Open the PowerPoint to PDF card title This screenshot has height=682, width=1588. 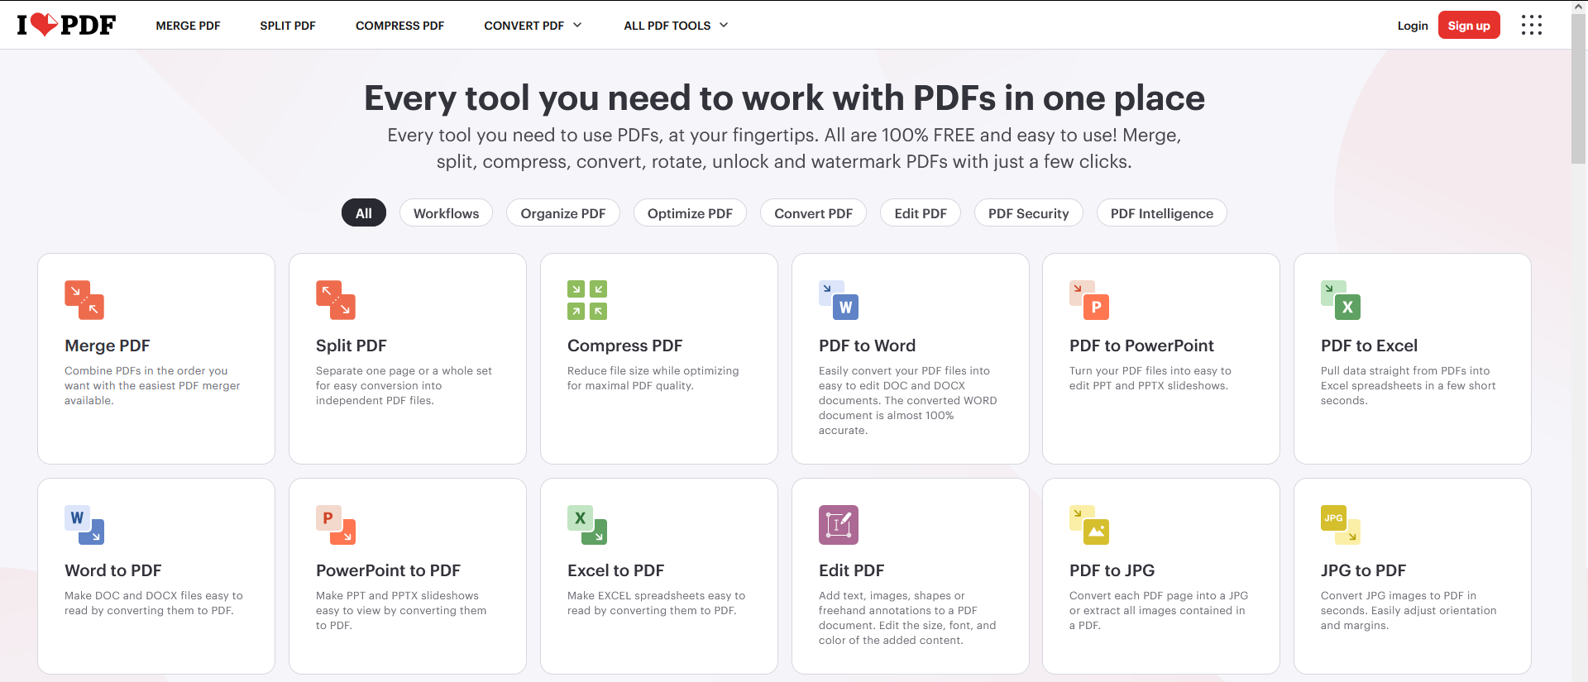(x=388, y=570)
